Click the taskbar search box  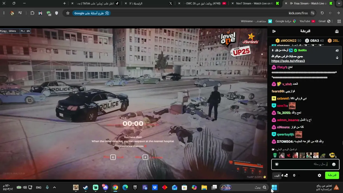(x=244, y=187)
